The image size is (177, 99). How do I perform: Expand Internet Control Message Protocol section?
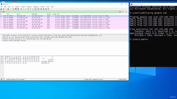point(1,41)
